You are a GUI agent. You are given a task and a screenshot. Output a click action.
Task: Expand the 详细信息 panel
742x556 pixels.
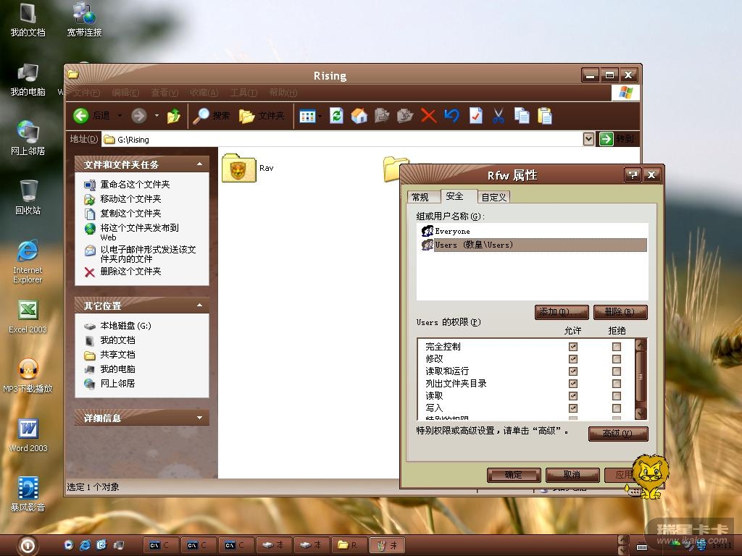pyautogui.click(x=200, y=418)
